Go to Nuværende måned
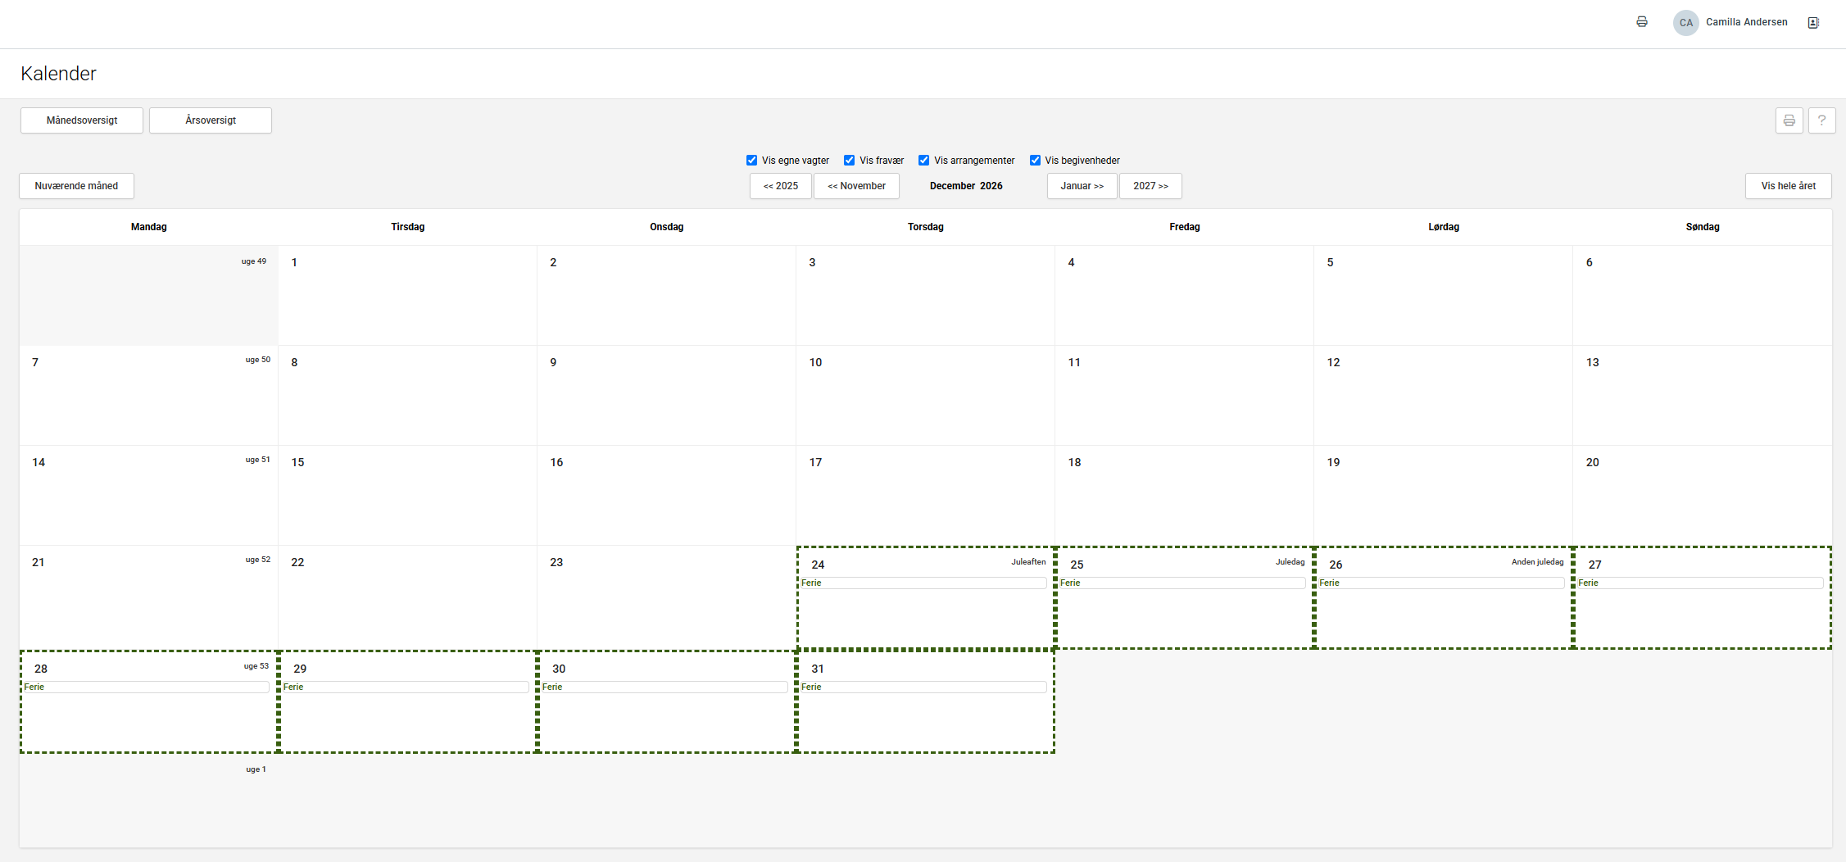 (76, 186)
